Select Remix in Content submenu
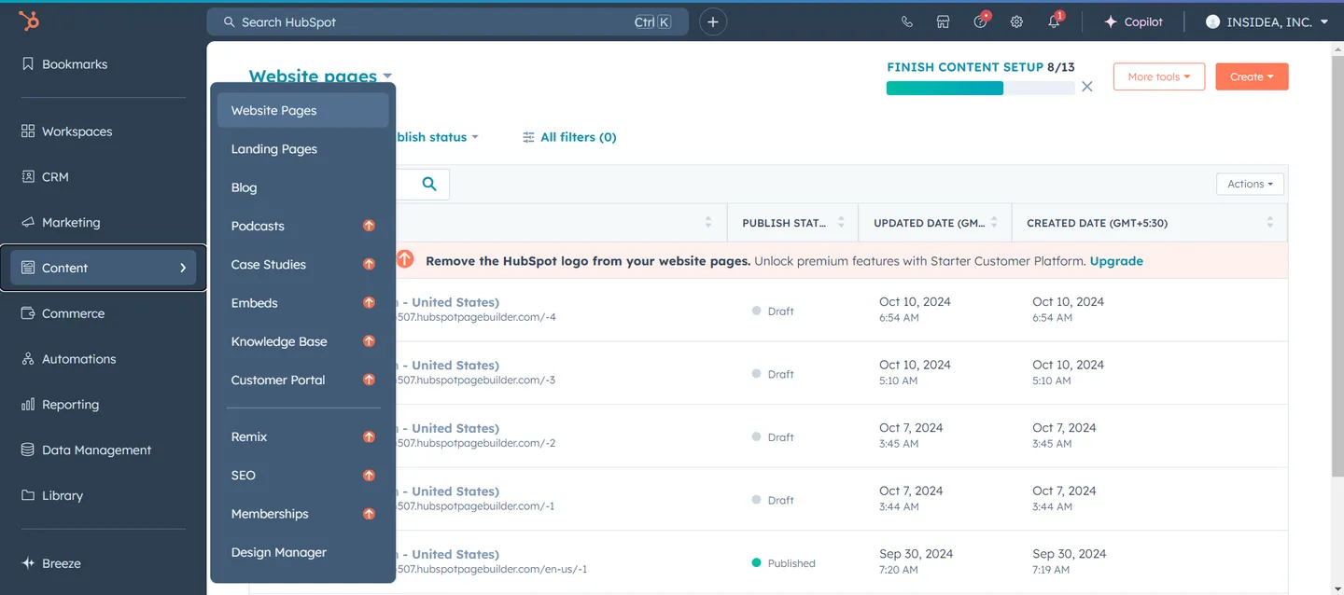1344x595 pixels. [x=249, y=436]
